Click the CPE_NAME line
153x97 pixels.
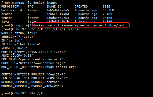click(x=32, y=59)
